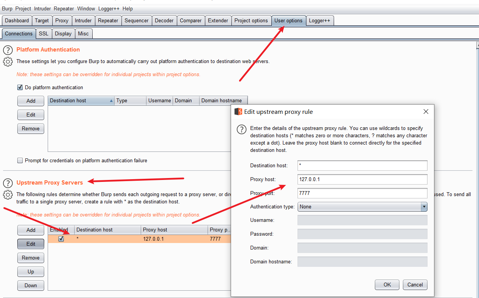479x298 pixels.
Task: Click disabled Domain hostname field in dialog
Action: [363, 261]
